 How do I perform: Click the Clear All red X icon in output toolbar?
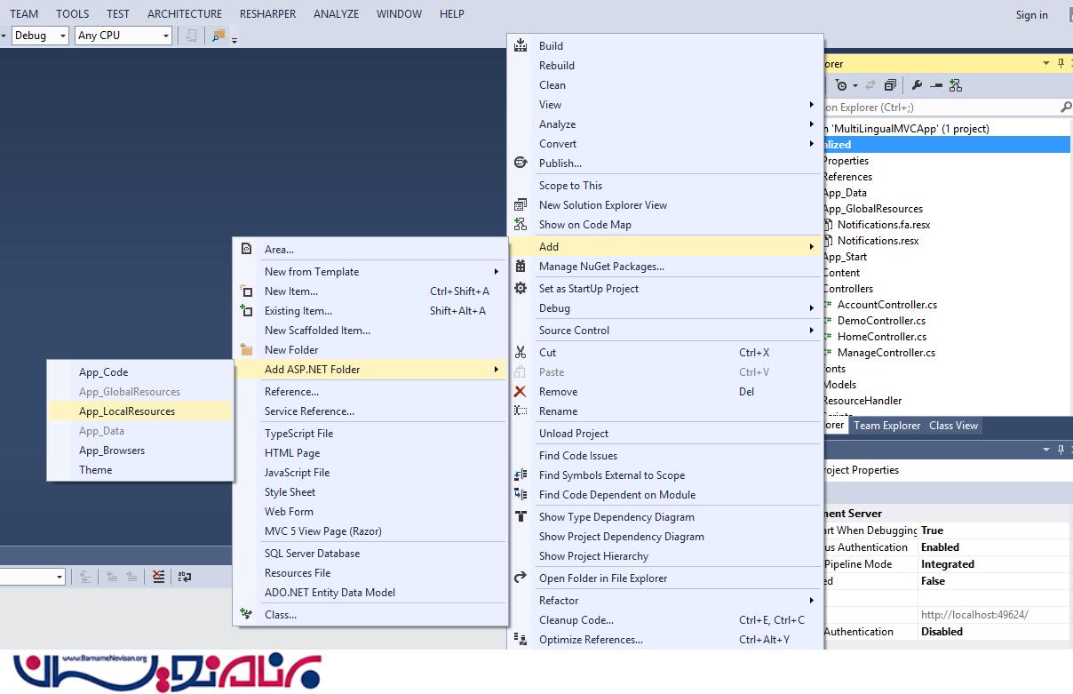tap(158, 577)
